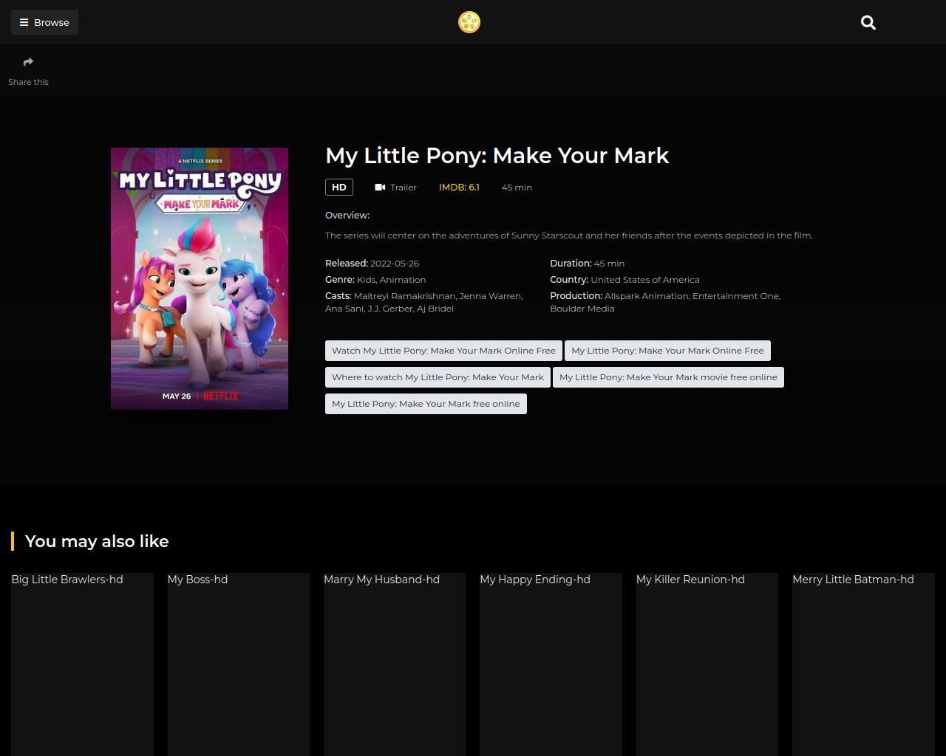Open the Animation genre link
This screenshot has width=946, height=756.
[403, 280]
